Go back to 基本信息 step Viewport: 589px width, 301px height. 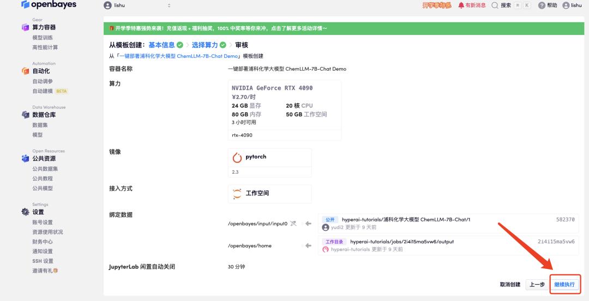161,45
